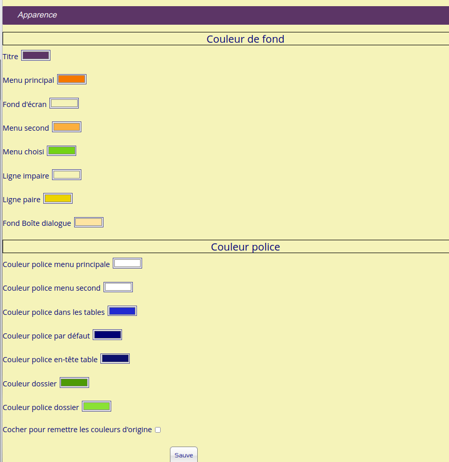Click the Couleur police section heading

(x=245, y=247)
